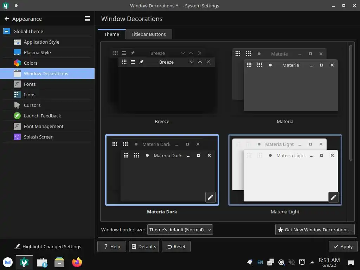Open the sidebar hamburger menu

[88, 19]
